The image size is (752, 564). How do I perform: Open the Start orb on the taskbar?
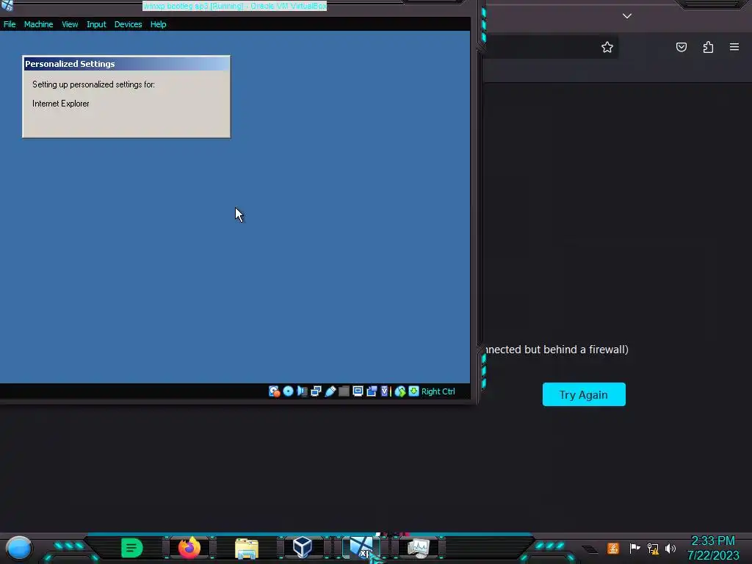coord(18,549)
